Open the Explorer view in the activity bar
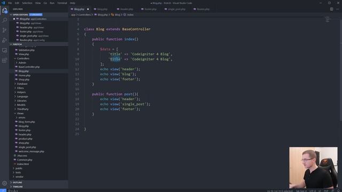Viewport: 342px width, 192px height. coord(4,10)
